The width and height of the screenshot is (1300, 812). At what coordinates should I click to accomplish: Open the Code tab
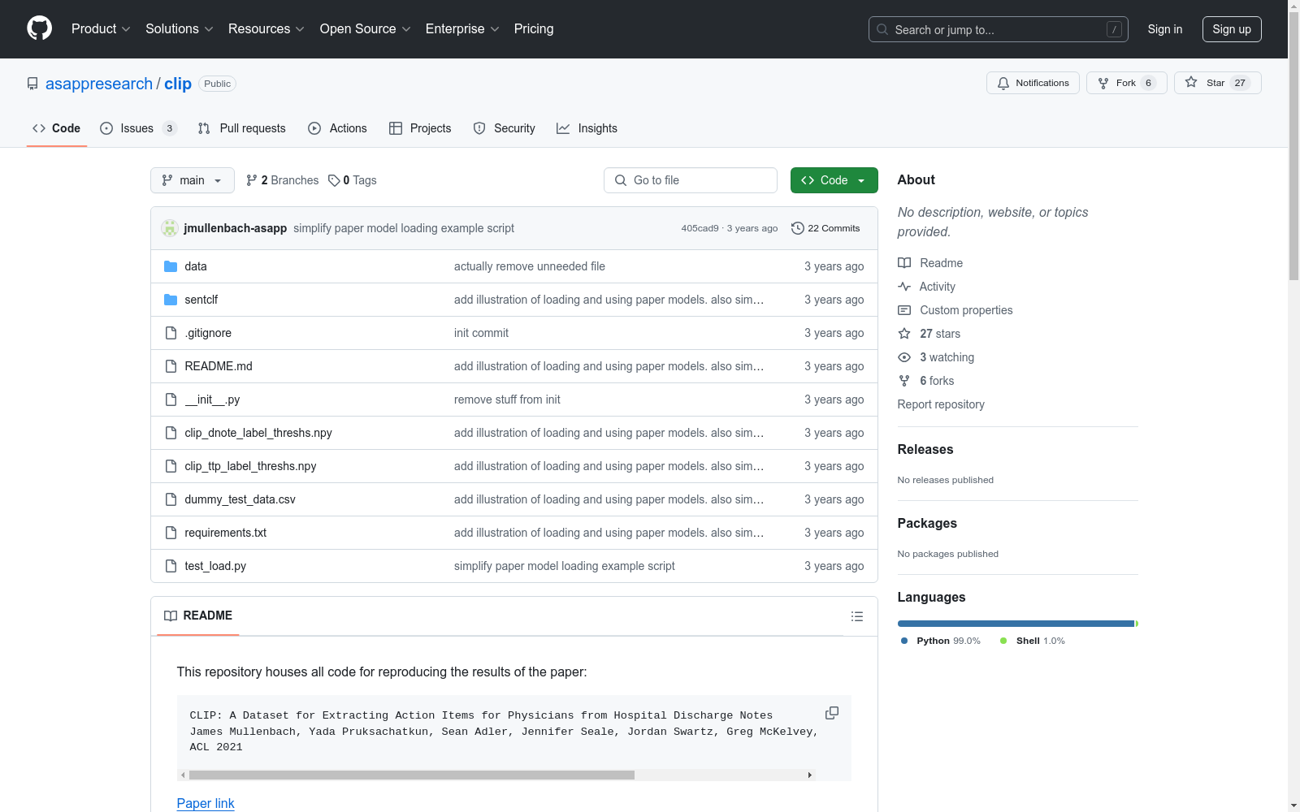tap(57, 128)
